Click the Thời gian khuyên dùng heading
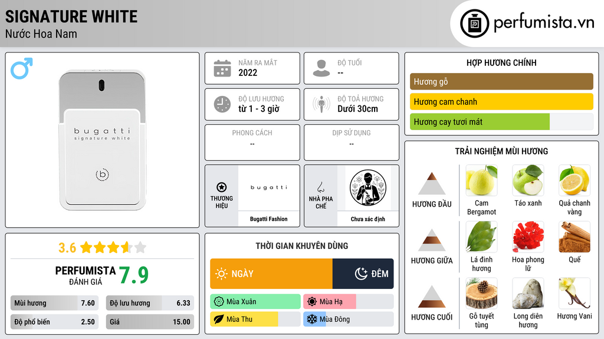604x339 pixels. pyautogui.click(x=302, y=245)
